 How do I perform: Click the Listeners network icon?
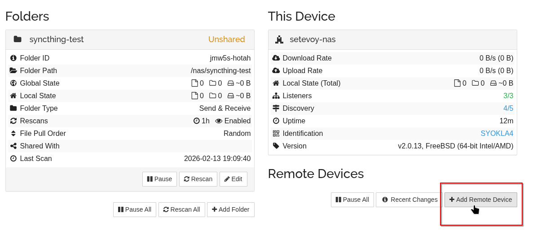tap(276, 96)
